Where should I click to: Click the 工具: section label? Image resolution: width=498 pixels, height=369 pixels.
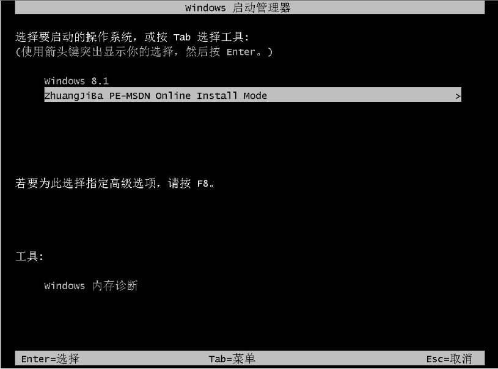(x=29, y=256)
